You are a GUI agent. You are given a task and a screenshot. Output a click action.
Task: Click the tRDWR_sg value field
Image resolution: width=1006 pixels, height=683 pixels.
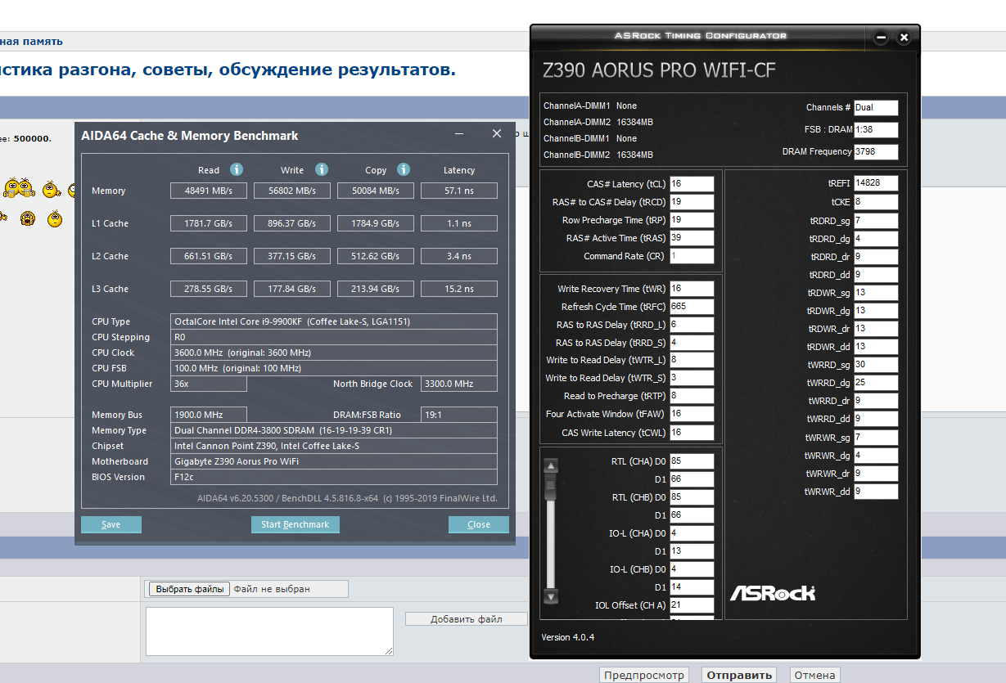tap(876, 293)
